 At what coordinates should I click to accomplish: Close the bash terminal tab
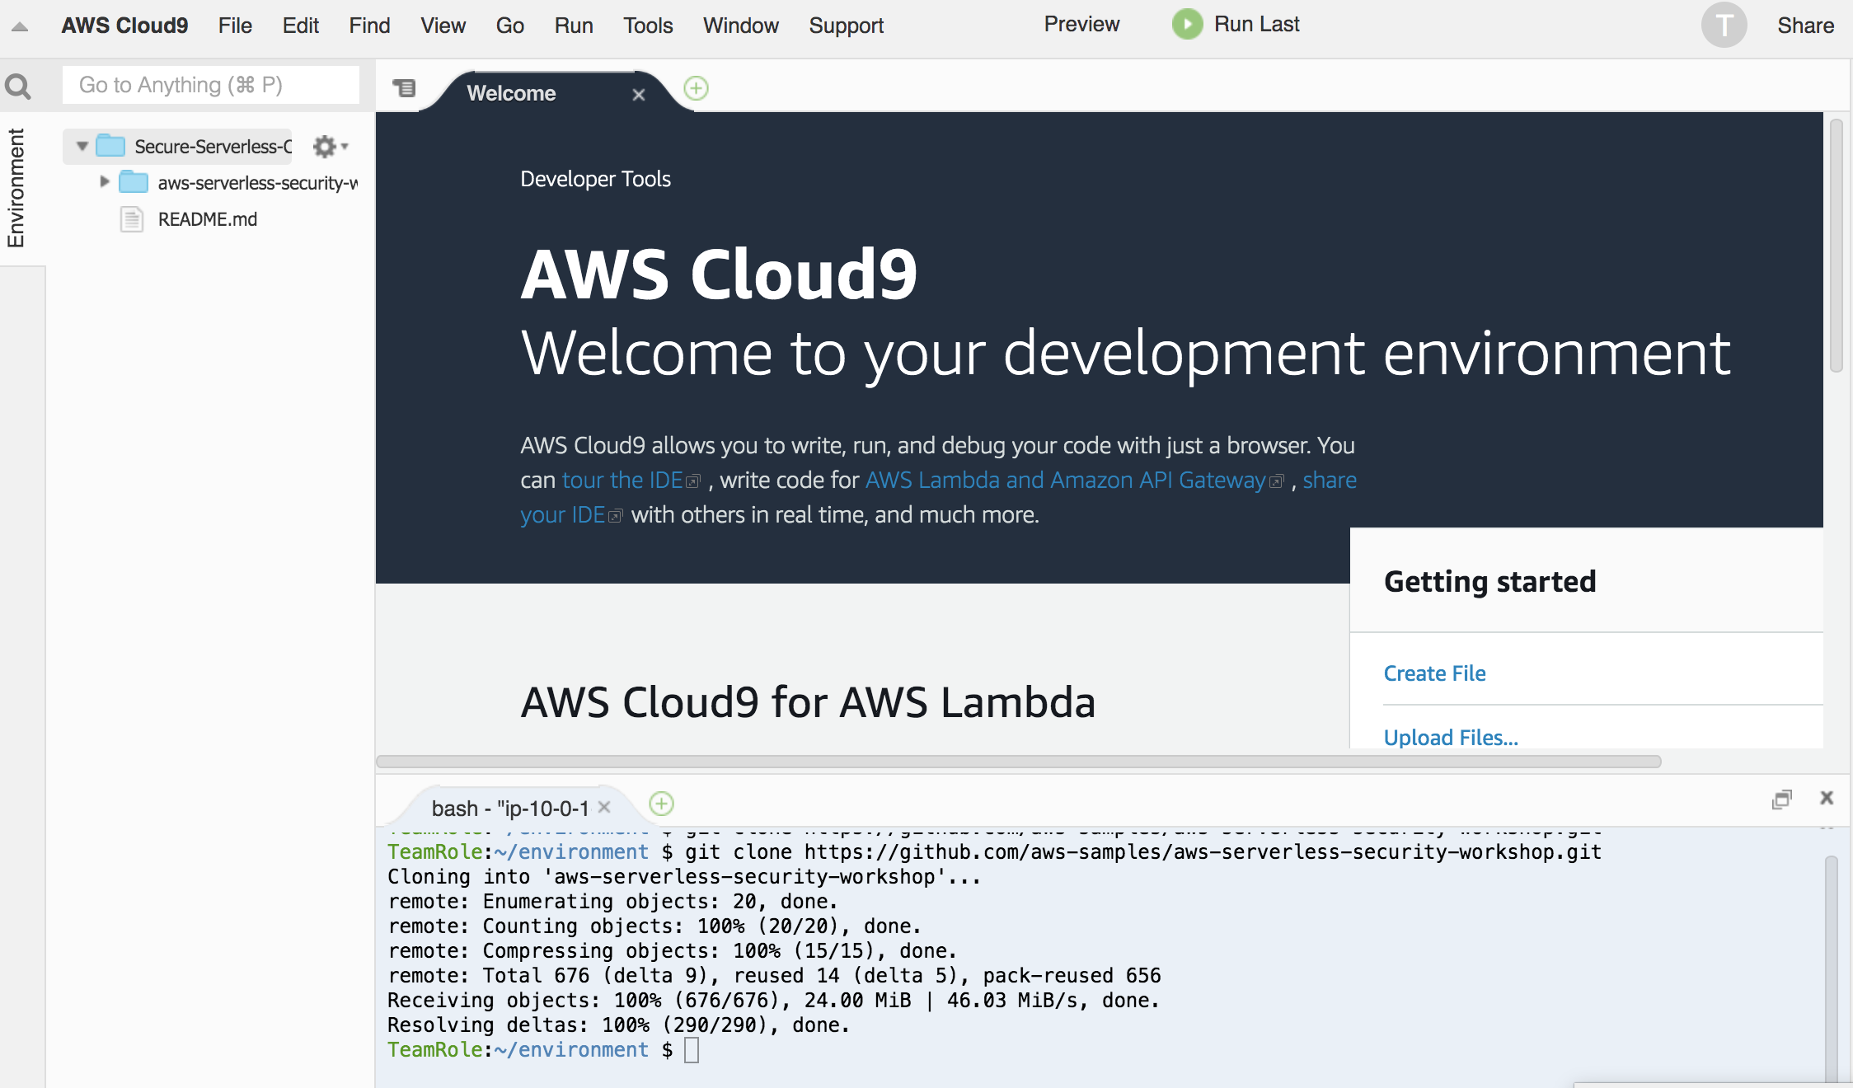point(604,807)
